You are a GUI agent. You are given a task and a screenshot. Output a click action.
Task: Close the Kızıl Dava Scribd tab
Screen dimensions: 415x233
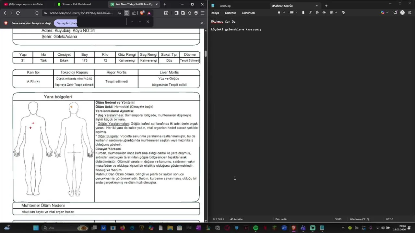(x=157, y=4)
